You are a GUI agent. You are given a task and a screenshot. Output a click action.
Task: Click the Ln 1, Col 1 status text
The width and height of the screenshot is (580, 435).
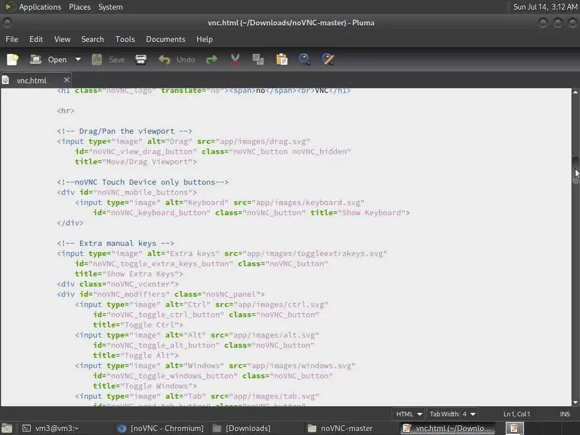pyautogui.click(x=517, y=414)
